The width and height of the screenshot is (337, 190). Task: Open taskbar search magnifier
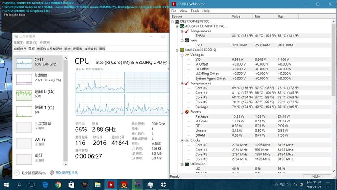[x=19, y=185]
